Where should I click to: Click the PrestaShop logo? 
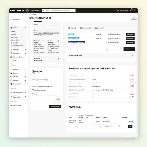(x=17, y=11)
